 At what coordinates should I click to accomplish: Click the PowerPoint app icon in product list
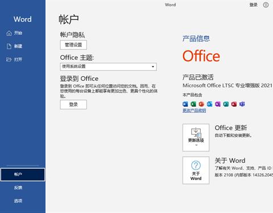click(x=201, y=104)
